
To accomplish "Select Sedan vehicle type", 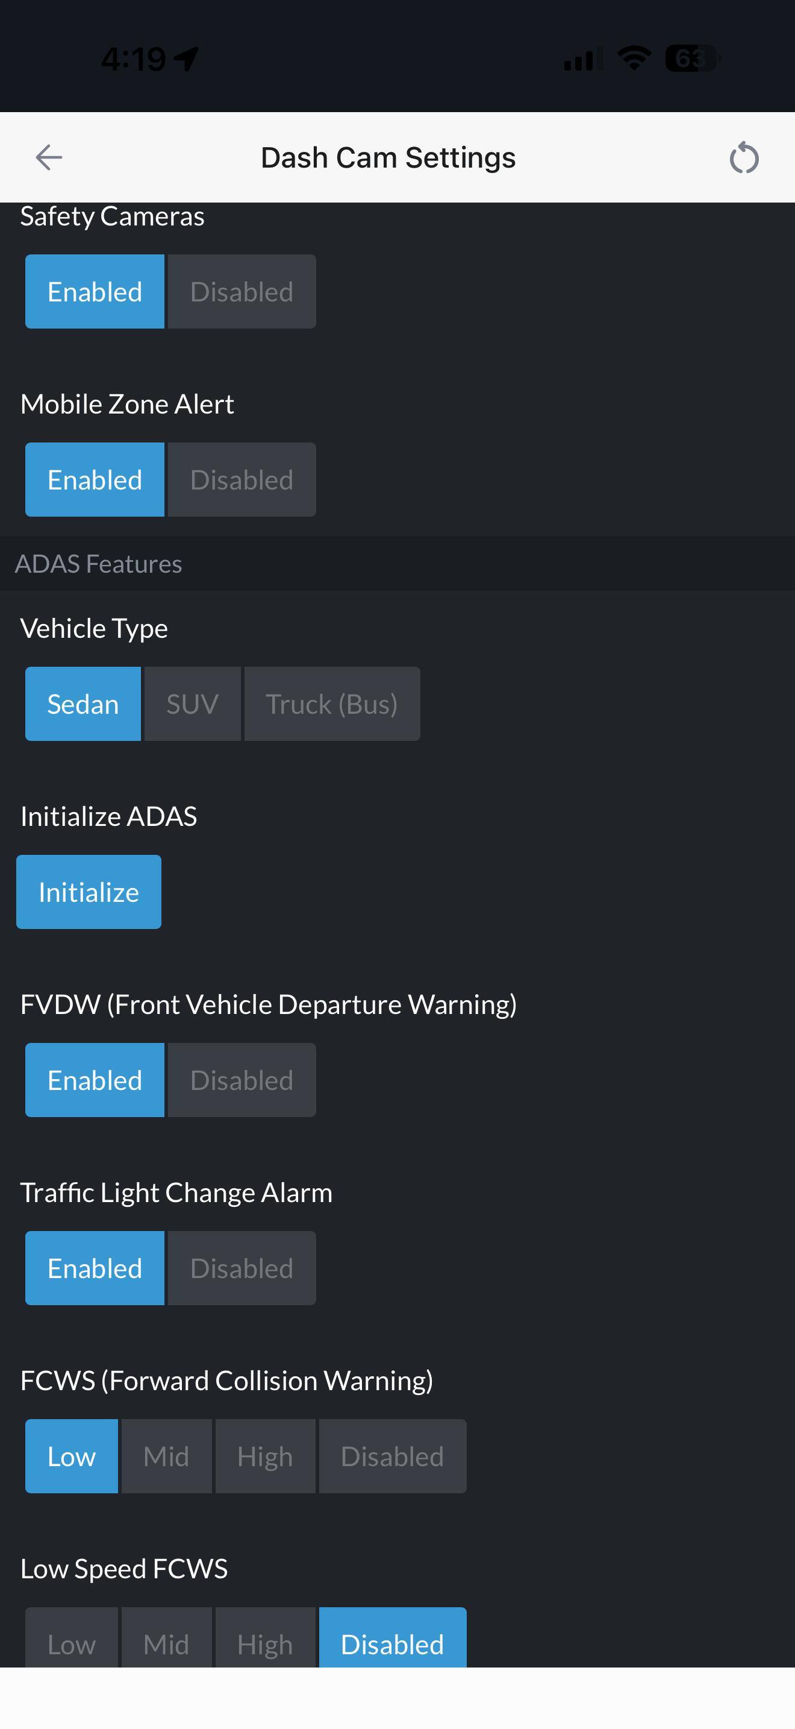I will coord(83,704).
